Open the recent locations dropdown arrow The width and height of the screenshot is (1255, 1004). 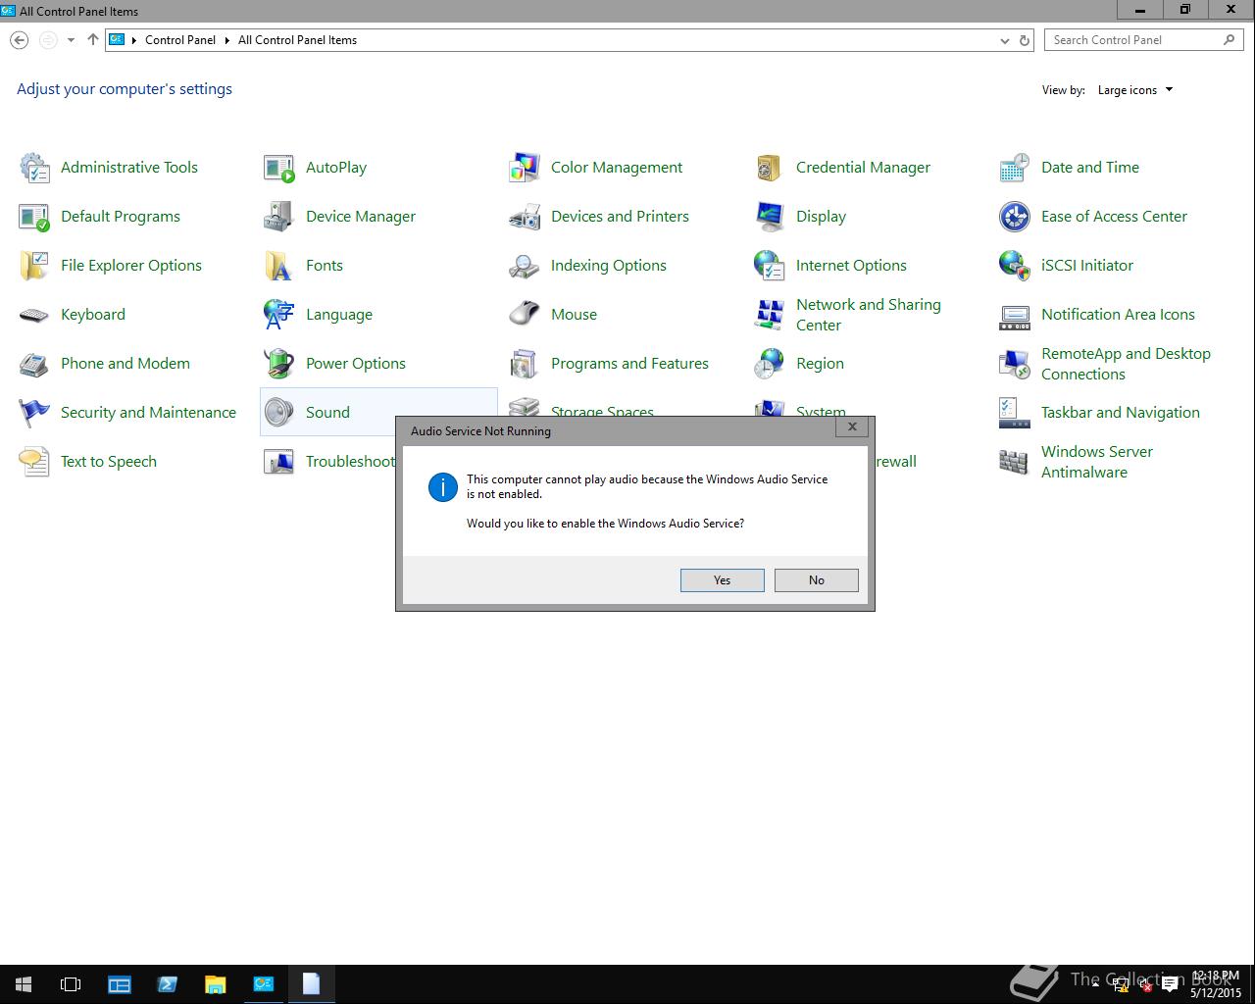click(x=71, y=40)
